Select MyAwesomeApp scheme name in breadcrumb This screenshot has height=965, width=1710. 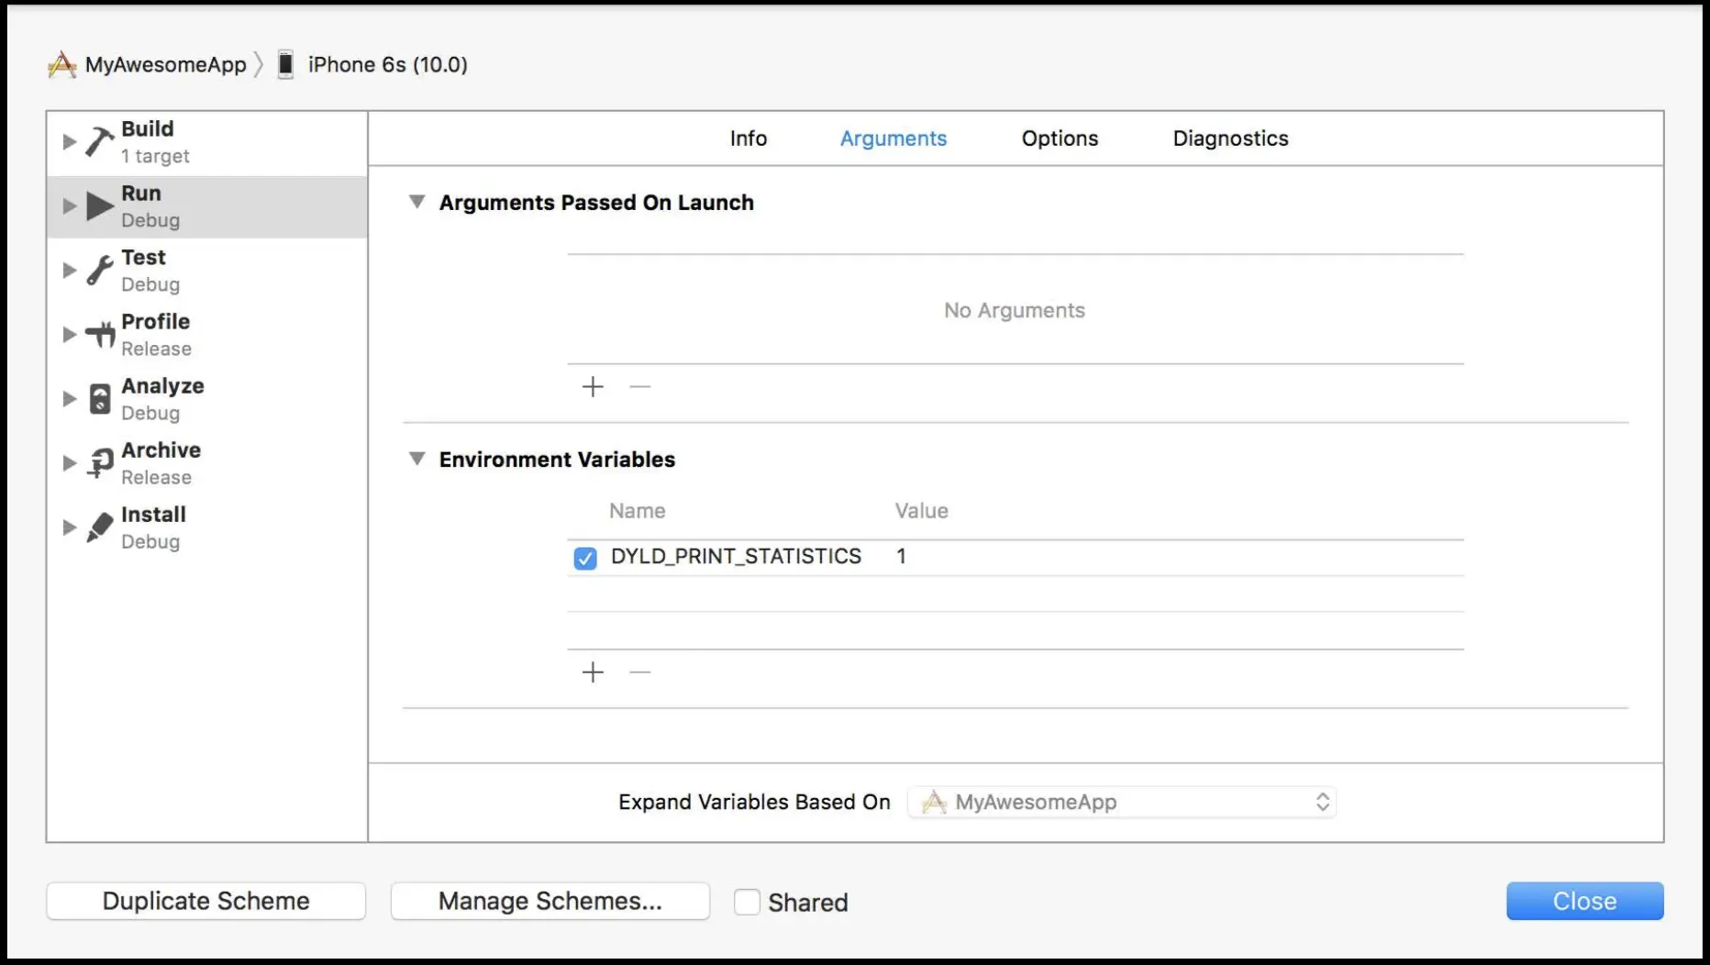point(166,65)
